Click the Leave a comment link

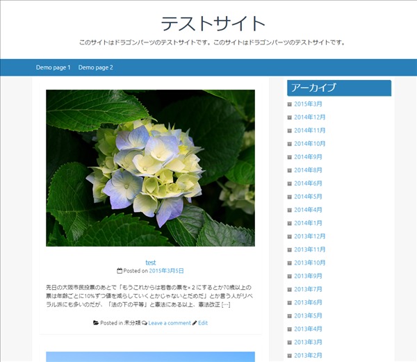[x=170, y=323]
